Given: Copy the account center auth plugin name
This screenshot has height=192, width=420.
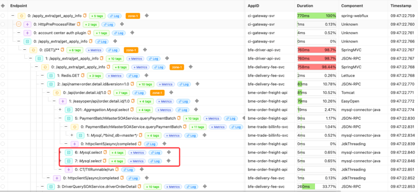Looking at the screenshot, I should [x=89, y=33].
